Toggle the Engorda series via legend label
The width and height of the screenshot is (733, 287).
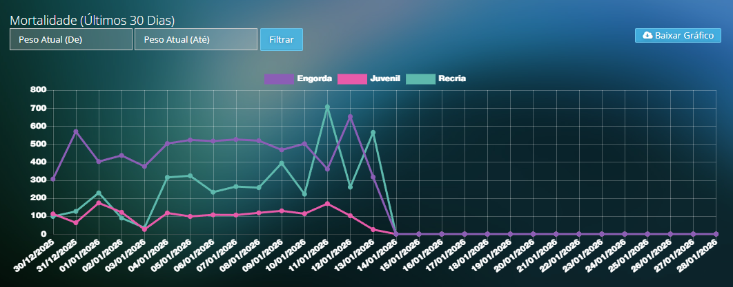click(315, 78)
